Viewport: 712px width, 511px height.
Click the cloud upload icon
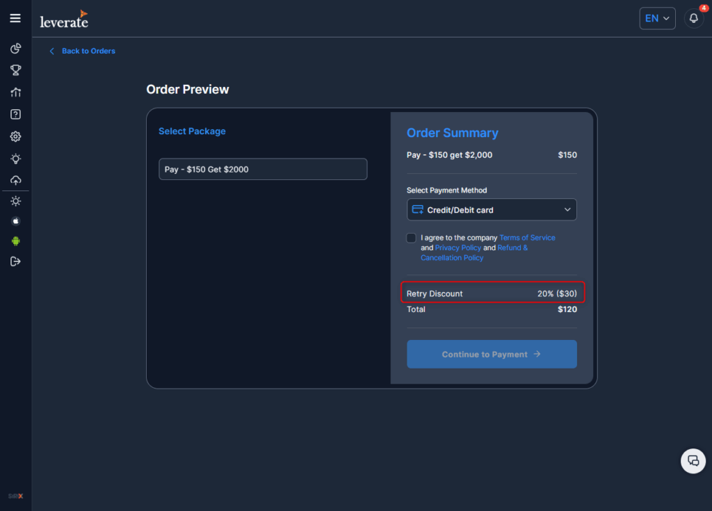[x=15, y=180]
